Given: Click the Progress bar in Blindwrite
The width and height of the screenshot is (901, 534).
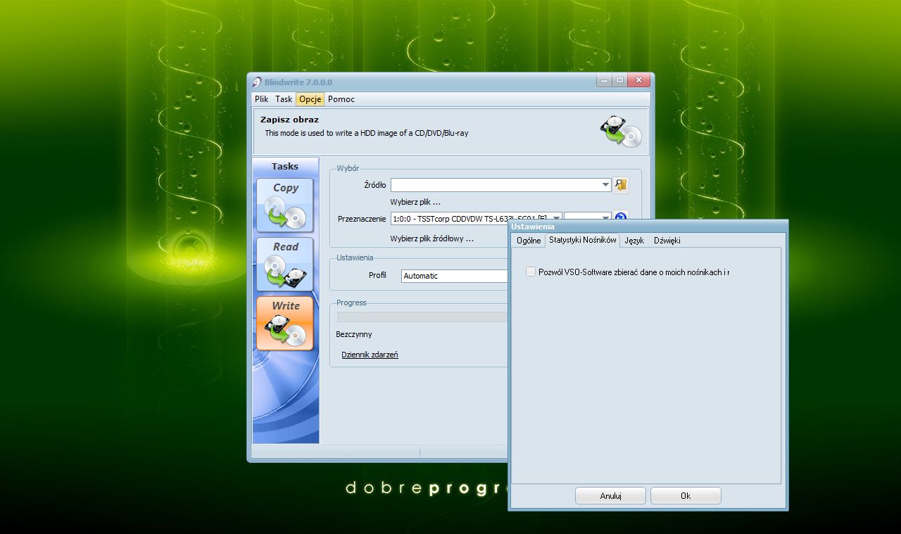Looking at the screenshot, I should (422, 317).
